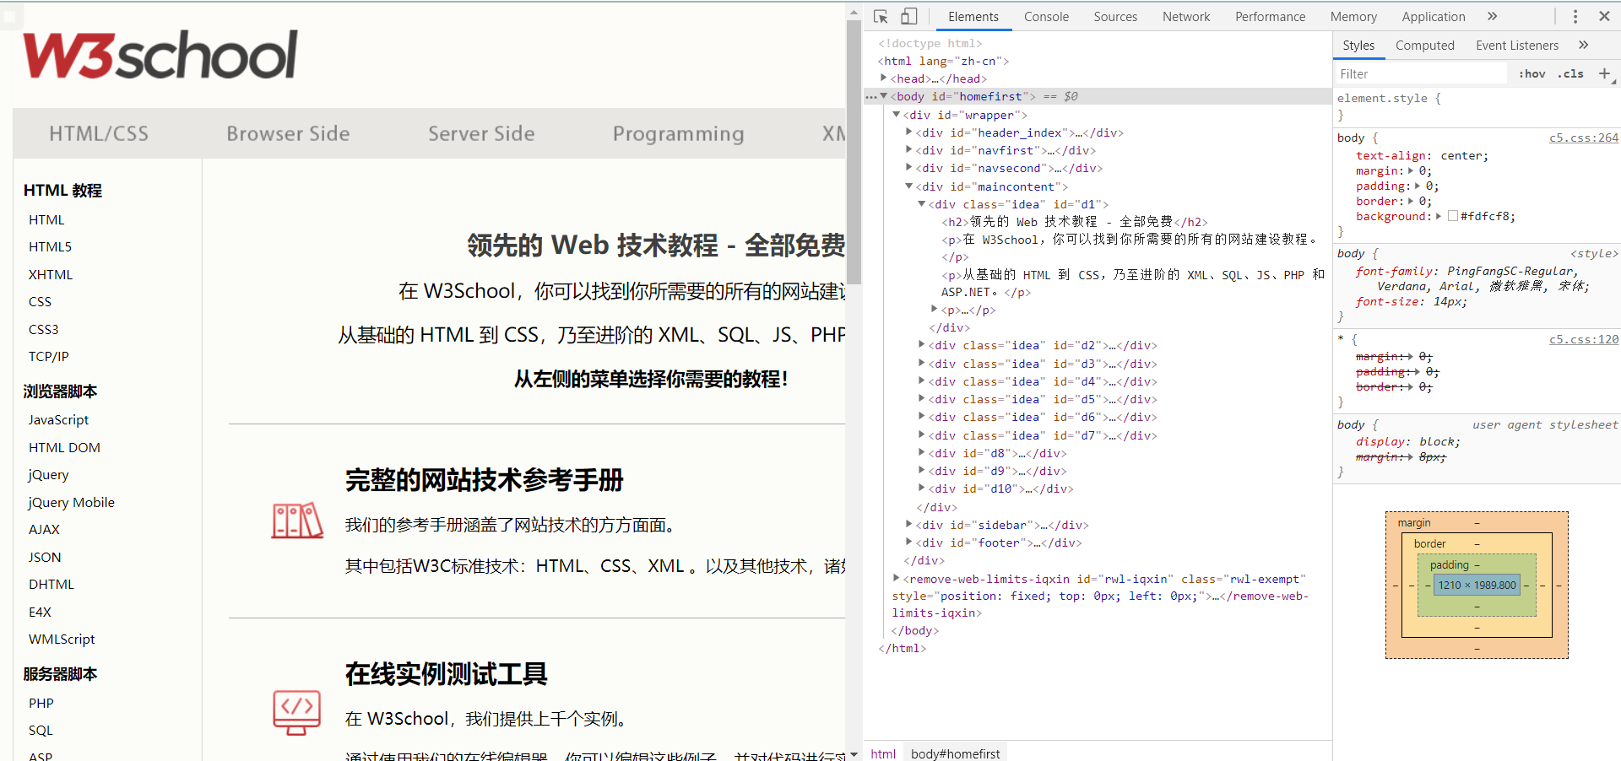Open the CSS3 tutorial link
Image resolution: width=1621 pixels, height=761 pixels.
pos(43,329)
